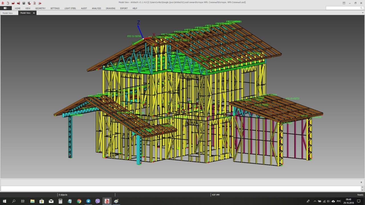Pin the command panel with pushpin icon

361,182
